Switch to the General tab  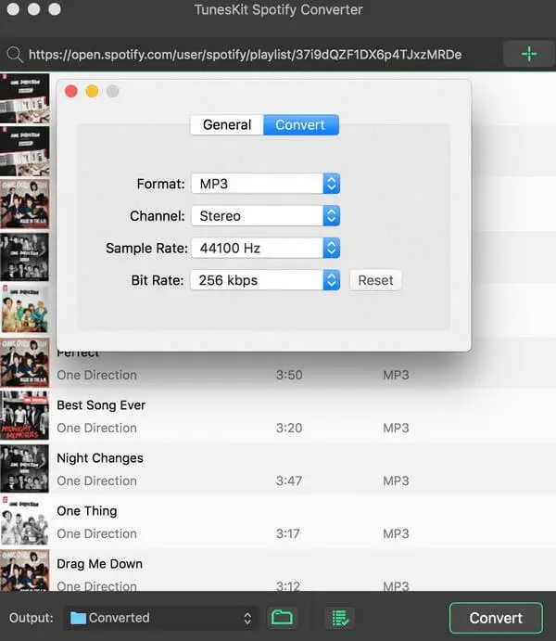[227, 124]
